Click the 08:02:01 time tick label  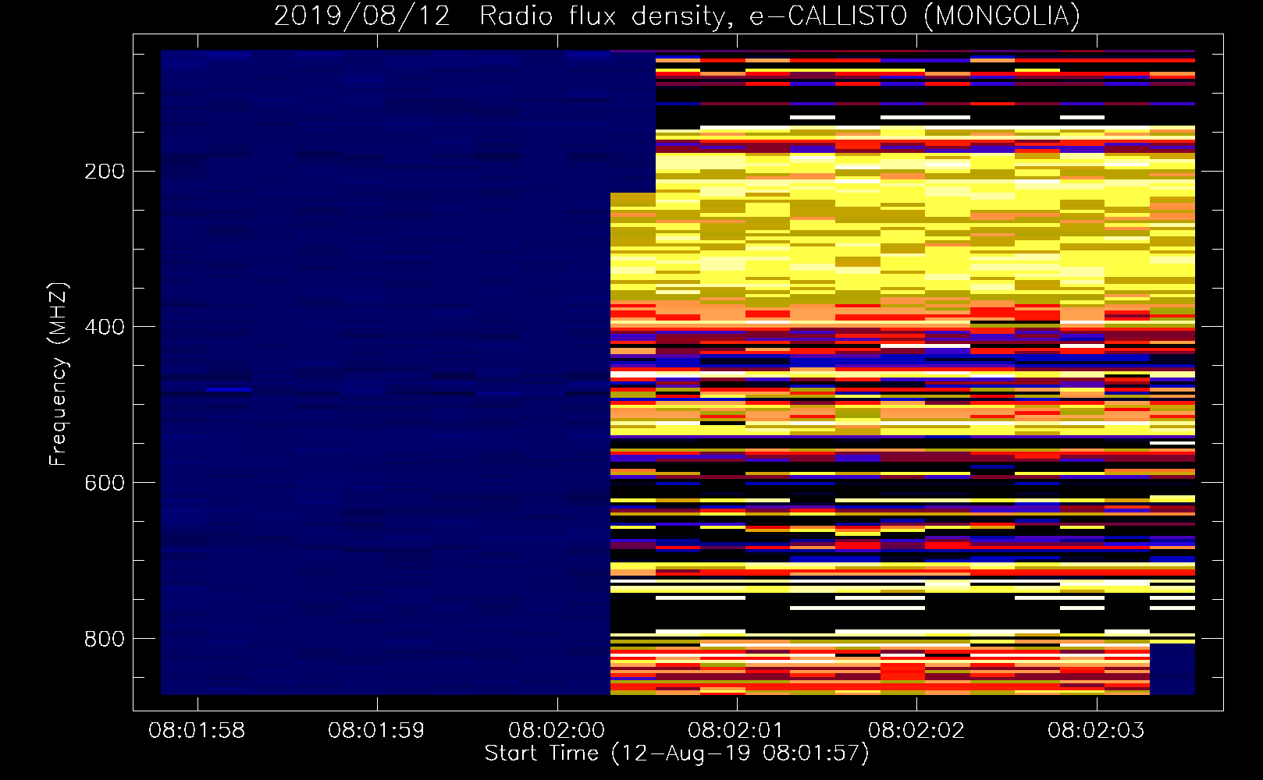[736, 731]
